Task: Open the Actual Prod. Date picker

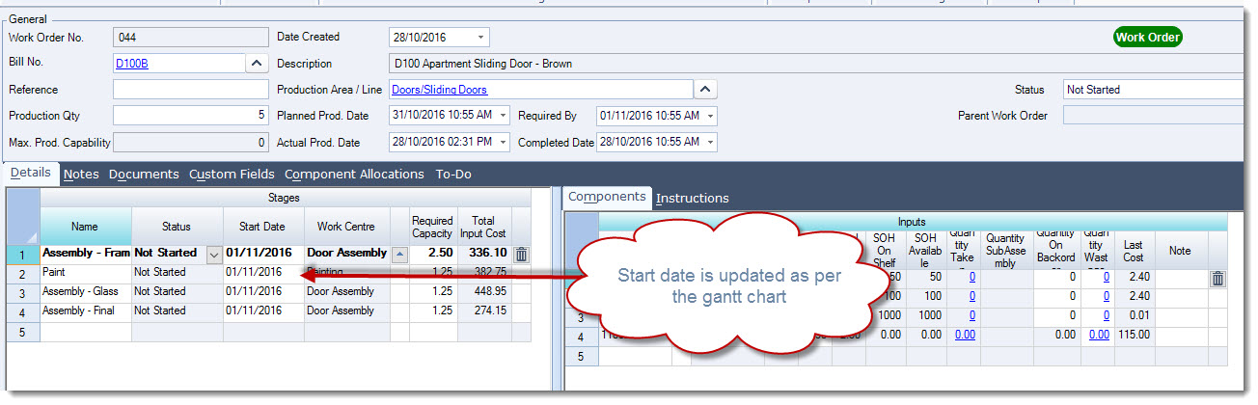Action: (x=505, y=143)
